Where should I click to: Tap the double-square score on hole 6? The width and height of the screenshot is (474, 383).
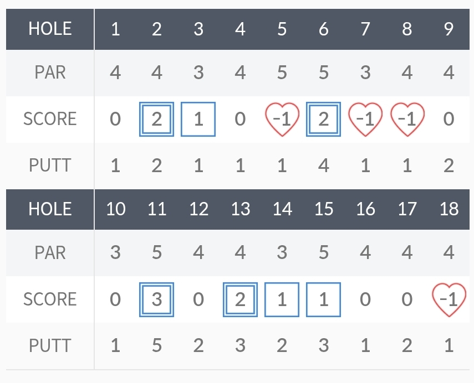324,120
